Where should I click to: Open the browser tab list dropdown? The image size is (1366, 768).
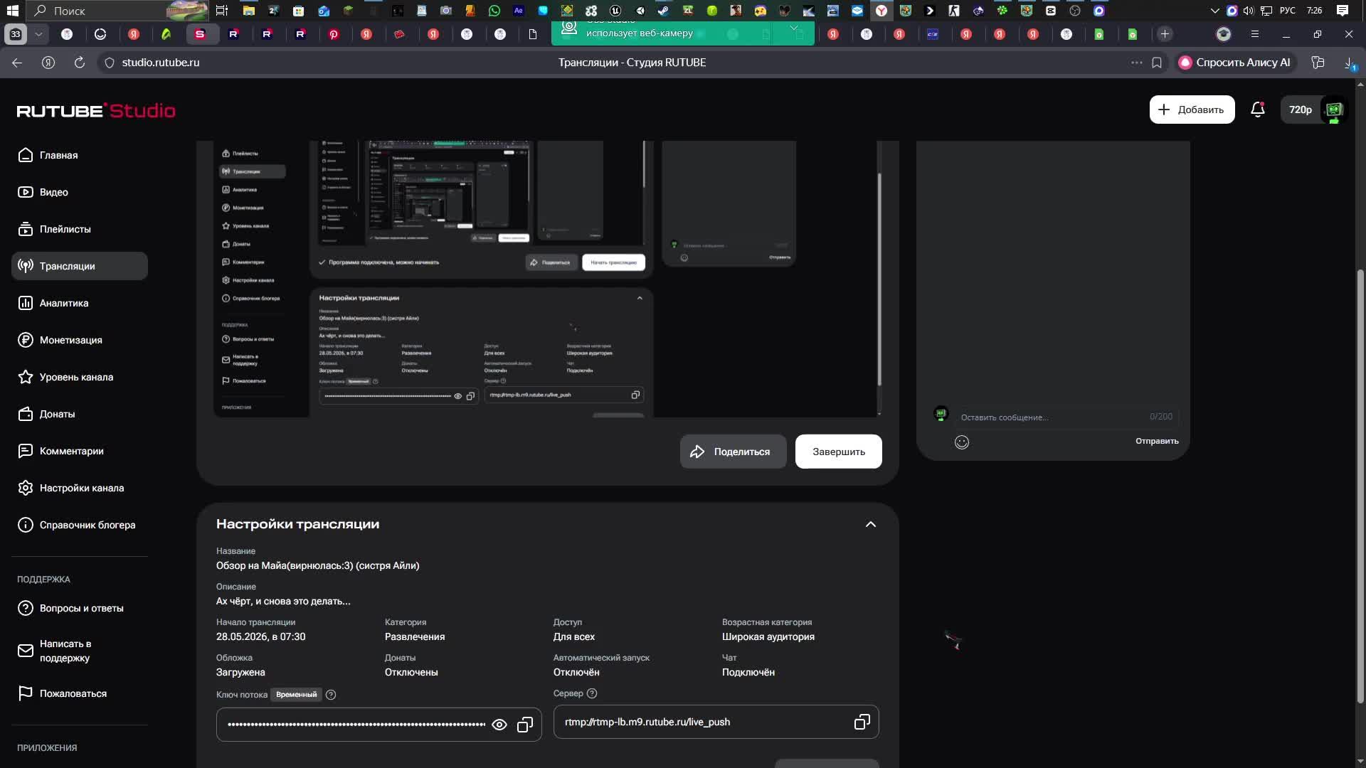pyautogui.click(x=38, y=34)
